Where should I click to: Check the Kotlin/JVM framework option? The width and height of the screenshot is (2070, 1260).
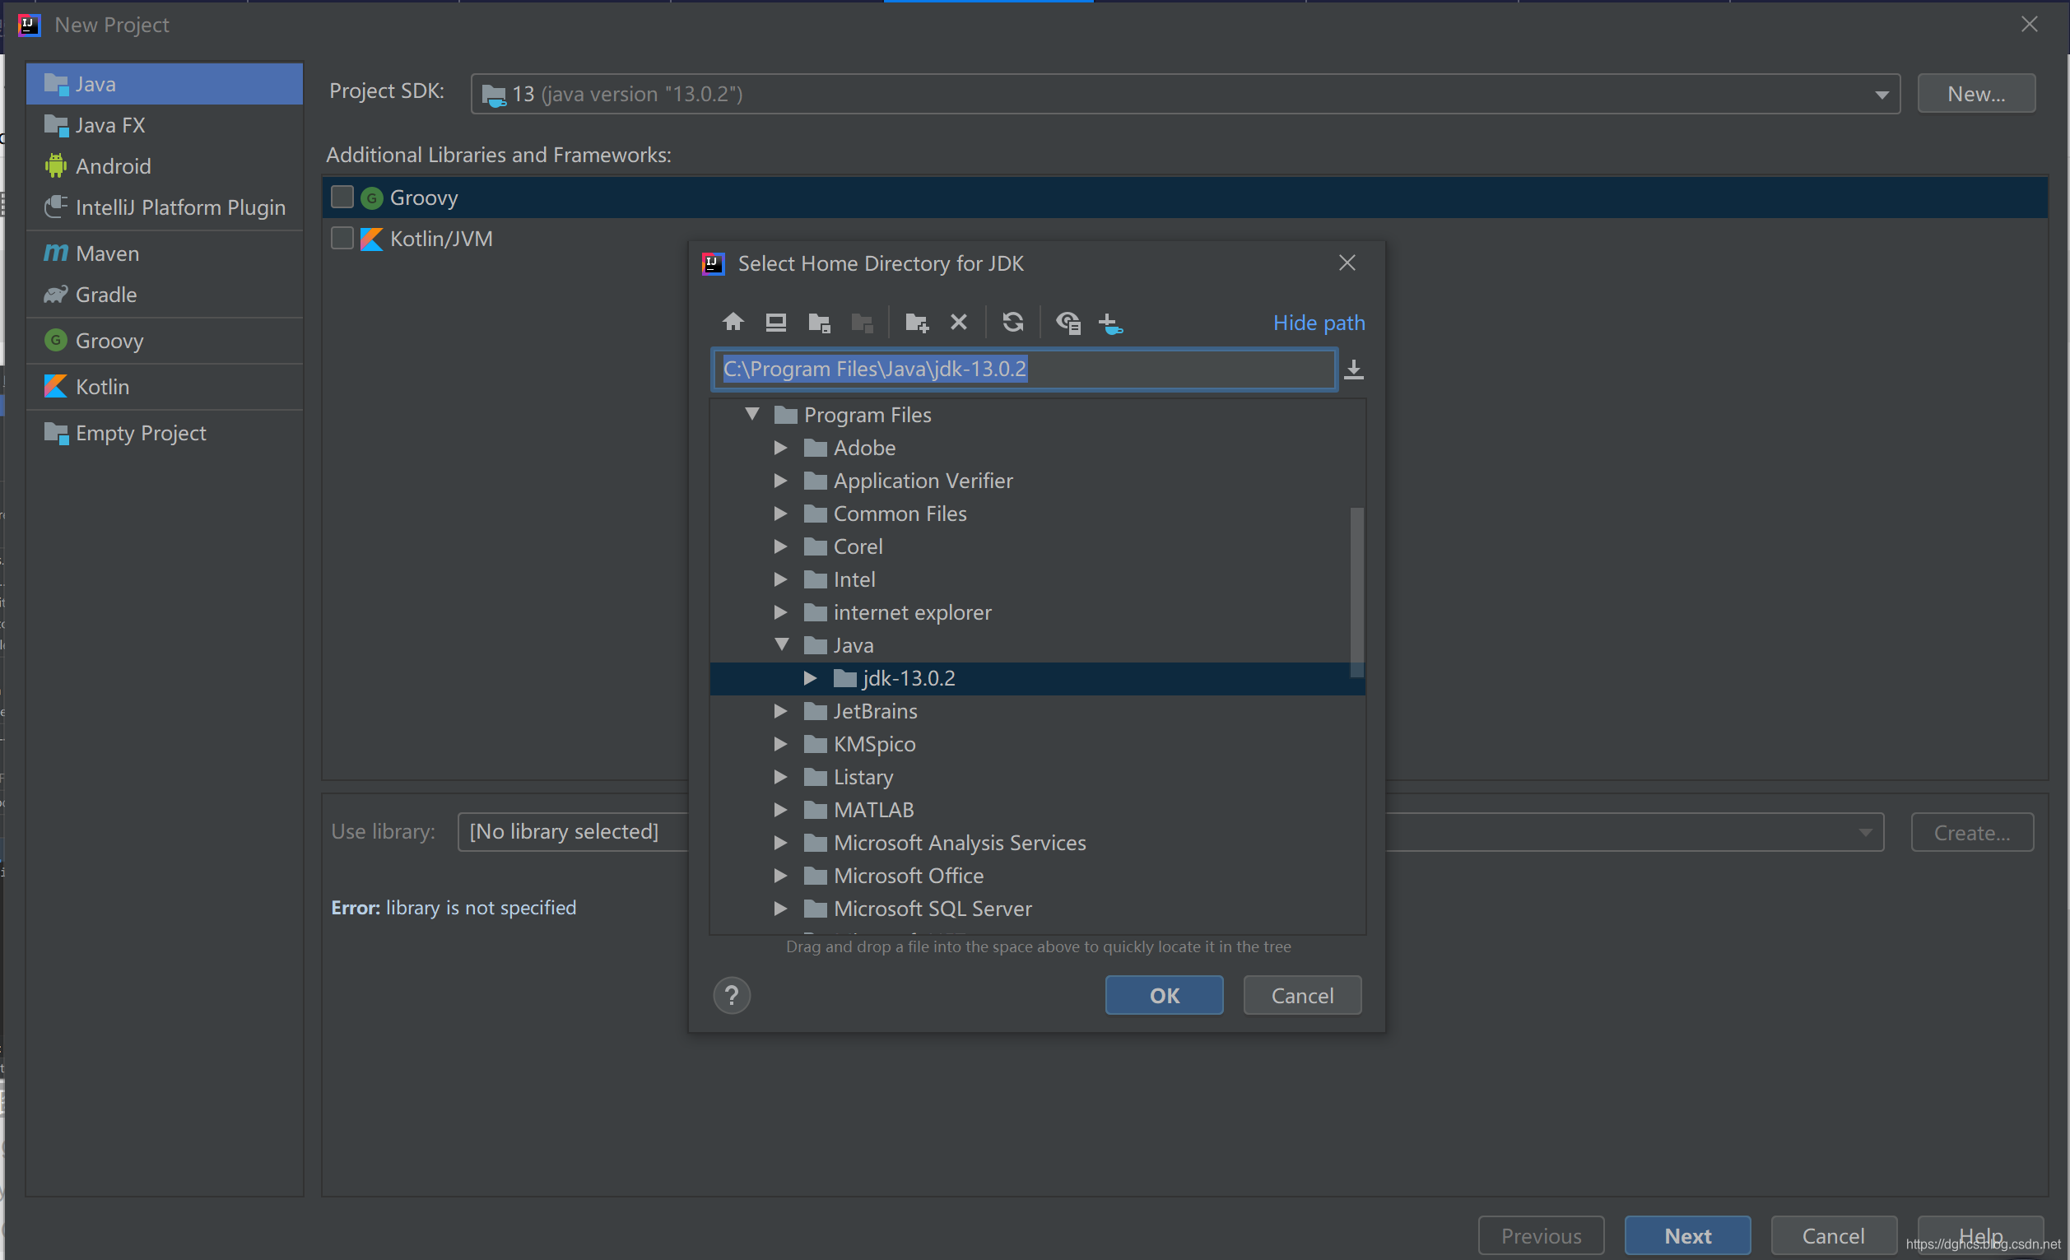tap(342, 238)
